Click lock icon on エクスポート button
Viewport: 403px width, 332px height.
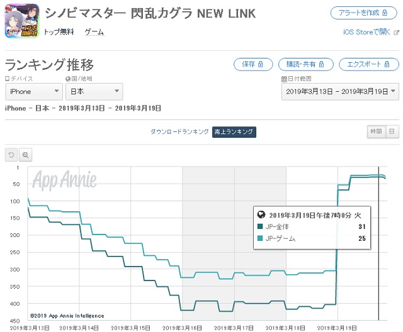[x=387, y=64]
